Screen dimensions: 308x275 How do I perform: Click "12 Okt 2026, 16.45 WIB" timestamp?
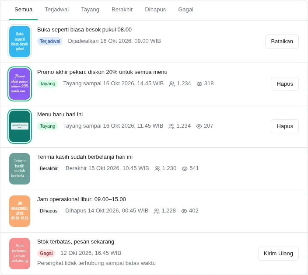[x=91, y=253]
